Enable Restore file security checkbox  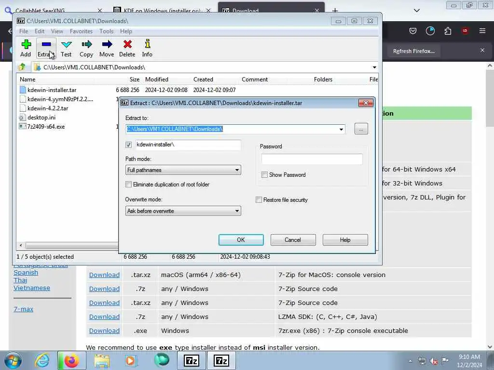[259, 200]
